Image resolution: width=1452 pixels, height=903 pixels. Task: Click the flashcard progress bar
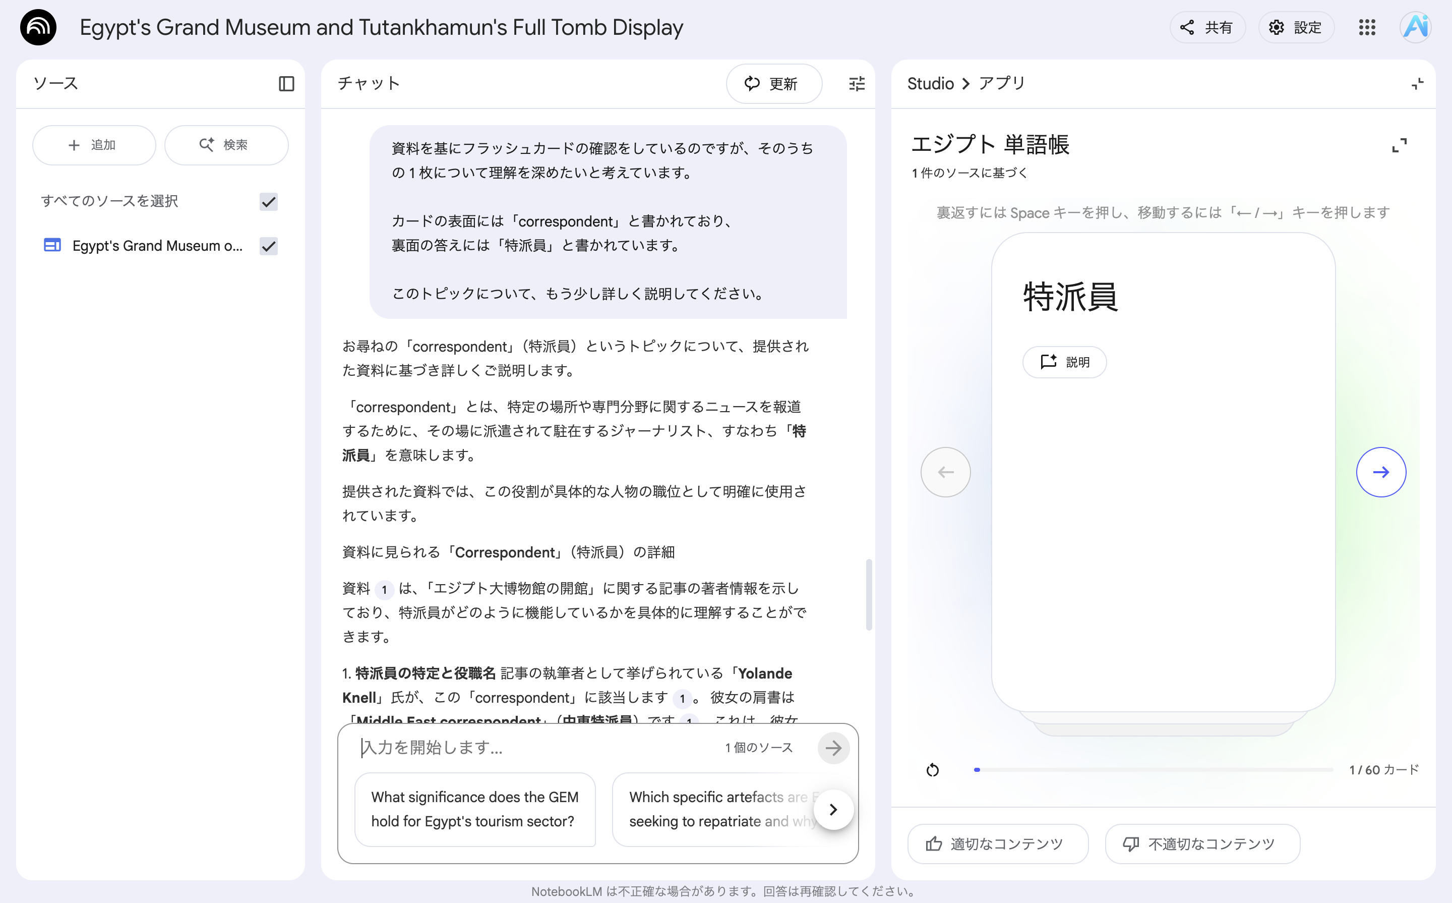pos(1153,770)
